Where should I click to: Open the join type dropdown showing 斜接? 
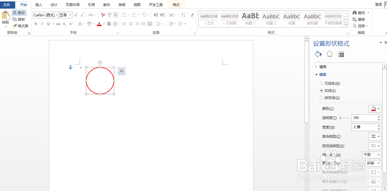(x=373, y=163)
